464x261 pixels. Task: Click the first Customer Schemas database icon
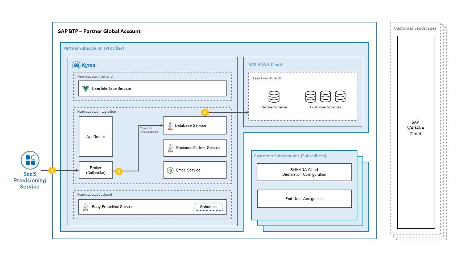point(311,97)
